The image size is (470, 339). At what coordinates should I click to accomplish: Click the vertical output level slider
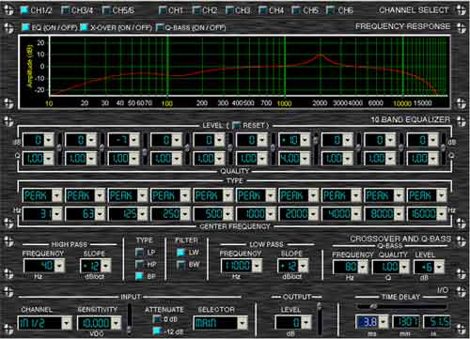click(319, 317)
